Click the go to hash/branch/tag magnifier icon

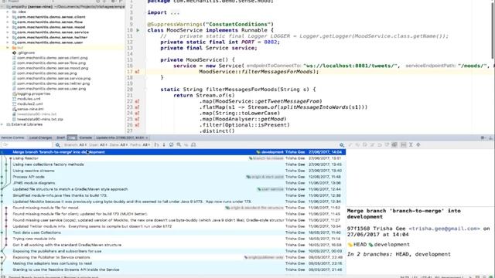point(179,144)
